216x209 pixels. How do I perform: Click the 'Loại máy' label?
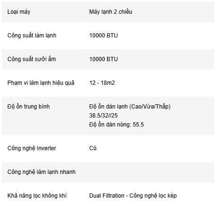(x=19, y=12)
